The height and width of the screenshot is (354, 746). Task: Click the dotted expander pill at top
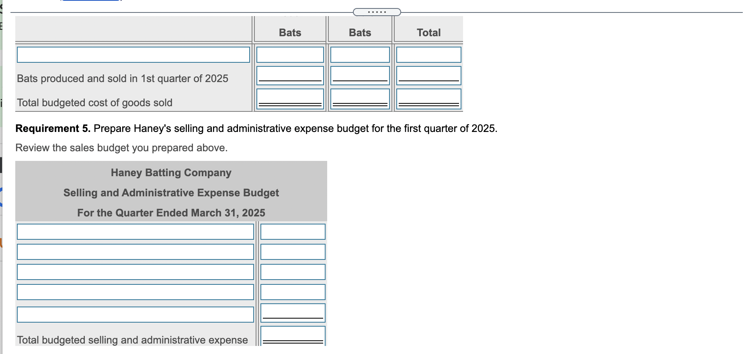click(377, 12)
